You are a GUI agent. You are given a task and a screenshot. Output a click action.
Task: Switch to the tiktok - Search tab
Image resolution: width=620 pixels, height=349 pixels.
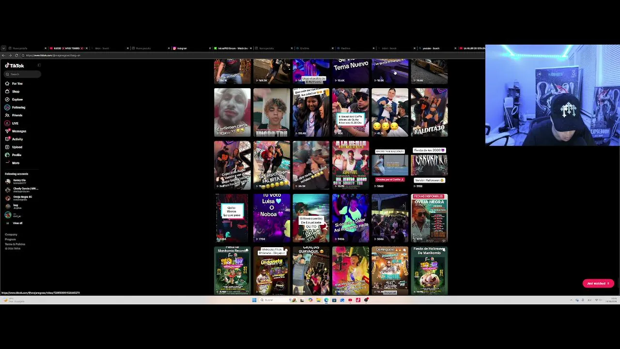click(x=109, y=48)
